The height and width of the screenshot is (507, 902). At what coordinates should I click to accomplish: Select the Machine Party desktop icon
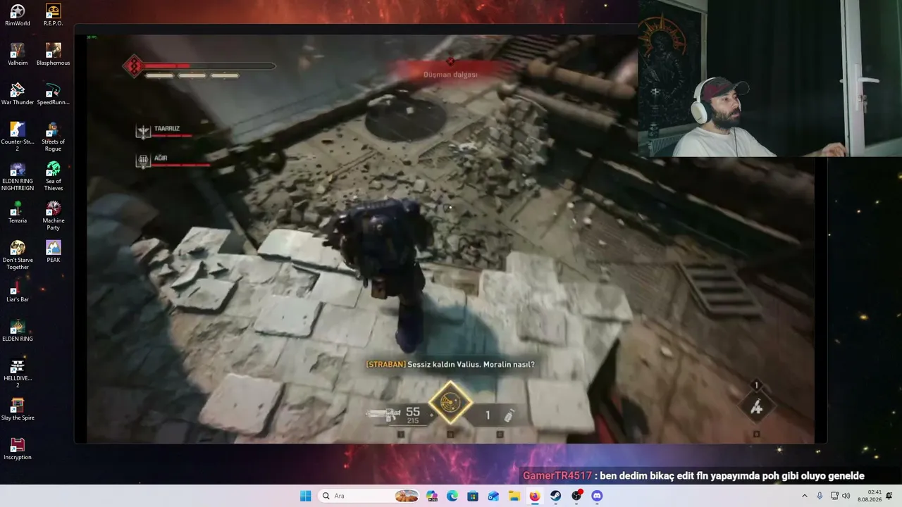(53, 215)
